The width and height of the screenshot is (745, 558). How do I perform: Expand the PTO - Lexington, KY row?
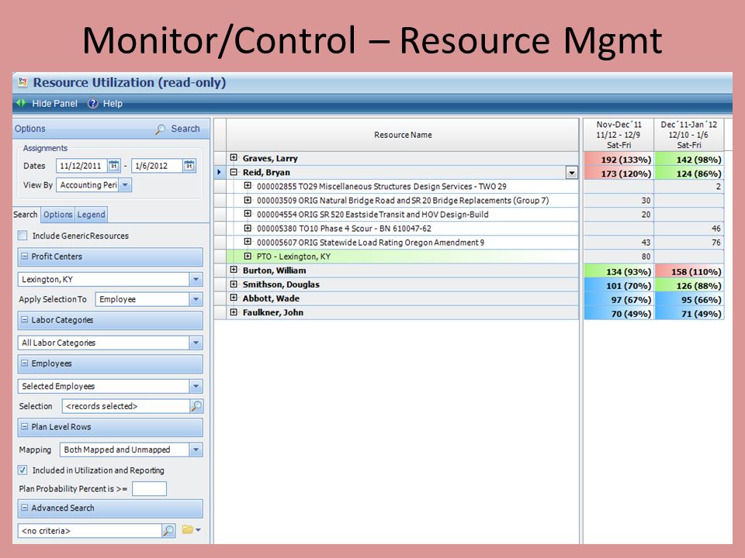pyautogui.click(x=248, y=257)
